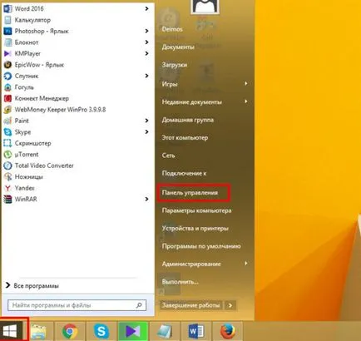Image resolution: width=361 pixels, height=341 pixels.
Task: Open Skype from the taskbar
Action: (101, 331)
